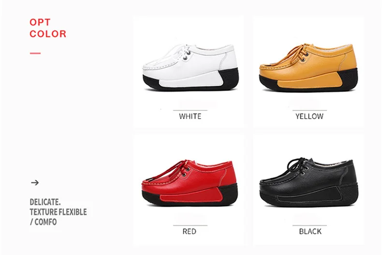Click the TEXTURE FLEXIBLE text line
382x255 pixels.
point(58,212)
